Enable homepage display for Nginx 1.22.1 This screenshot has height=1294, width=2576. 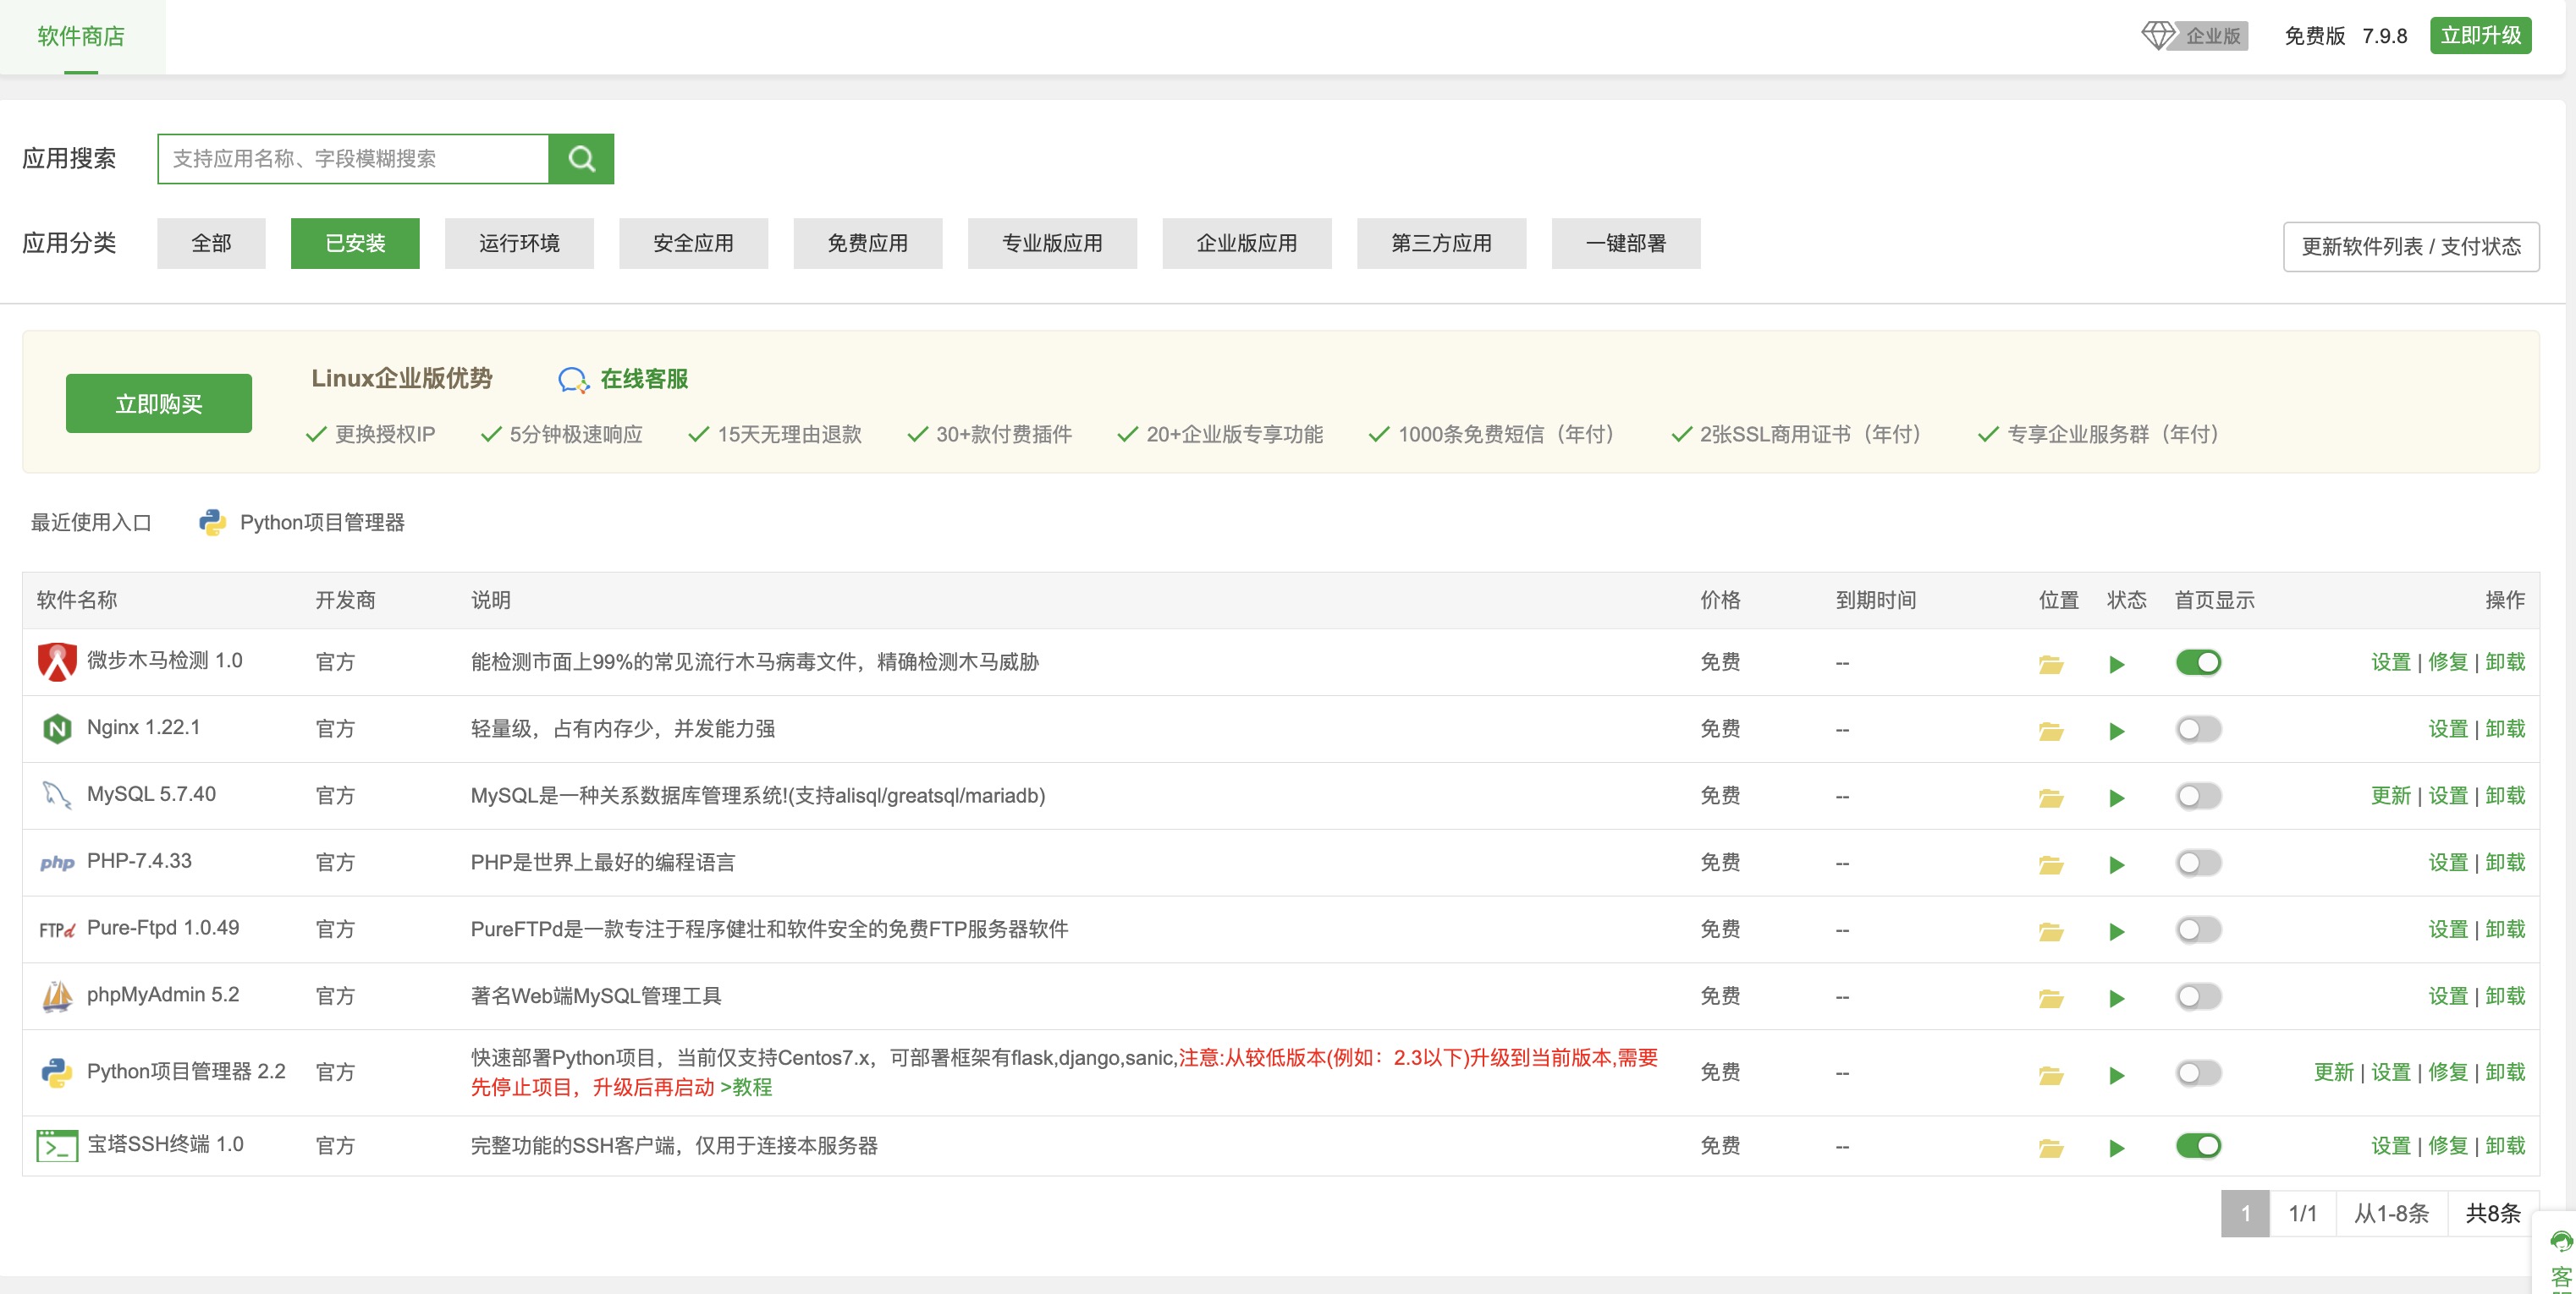(2198, 729)
